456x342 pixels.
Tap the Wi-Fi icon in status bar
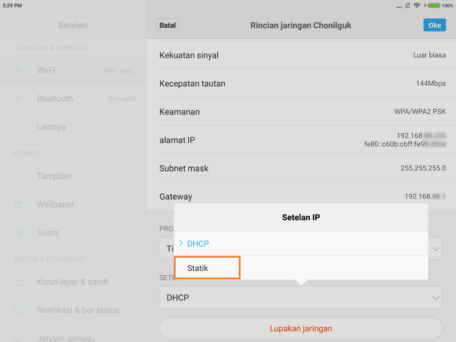point(418,6)
